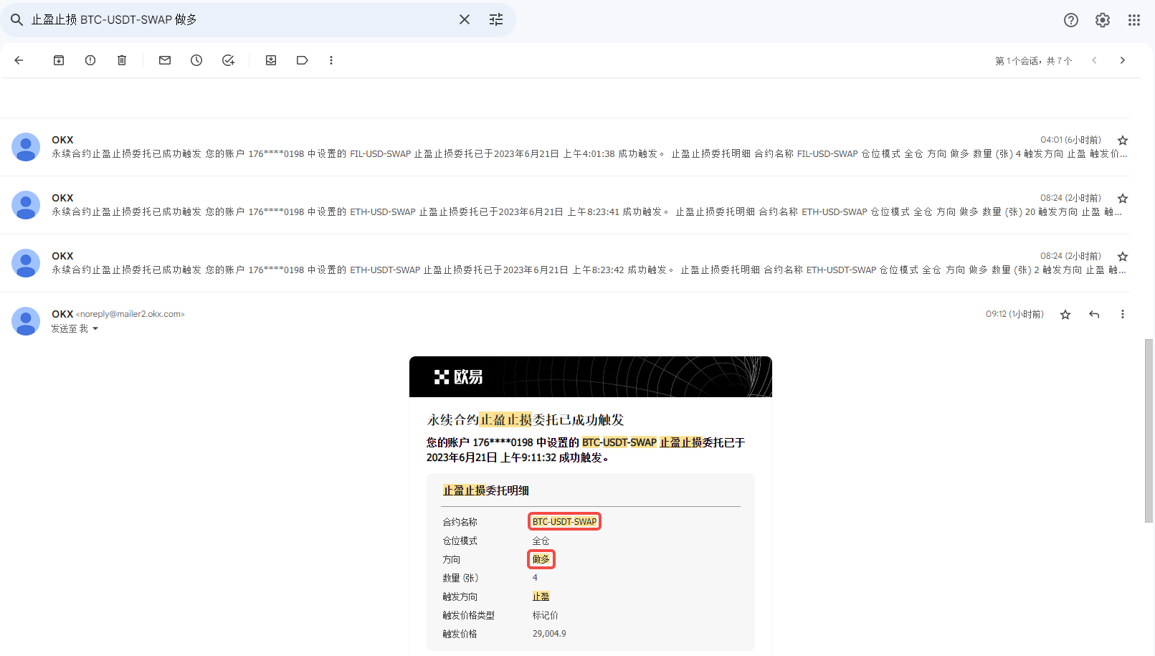The height and width of the screenshot is (656, 1155).
Task: Click the label 数量 (张) in the email table
Action: click(x=460, y=578)
